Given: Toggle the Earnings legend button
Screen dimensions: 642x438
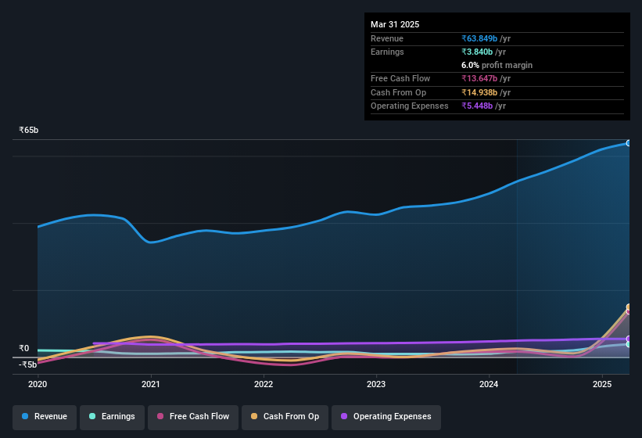Looking at the screenshot, I should tap(112, 417).
